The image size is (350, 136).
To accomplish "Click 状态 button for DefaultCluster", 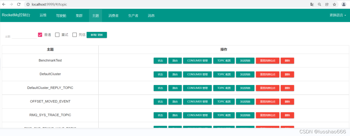I will (x=160, y=75).
